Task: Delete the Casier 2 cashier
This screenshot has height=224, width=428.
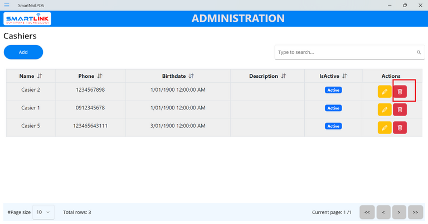Action: tap(400, 91)
